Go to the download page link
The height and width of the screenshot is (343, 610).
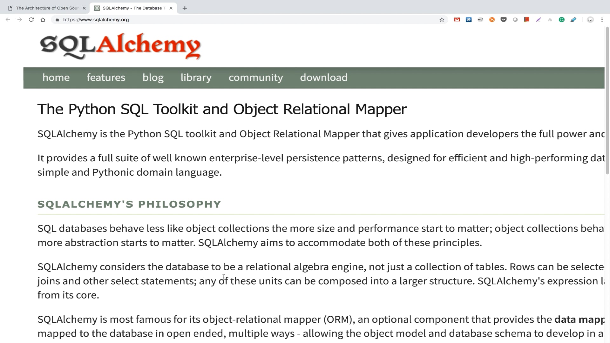pos(323,77)
